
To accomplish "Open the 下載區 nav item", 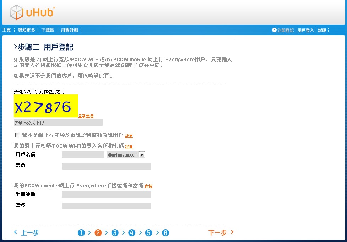I will pyautogui.click(x=48, y=30).
